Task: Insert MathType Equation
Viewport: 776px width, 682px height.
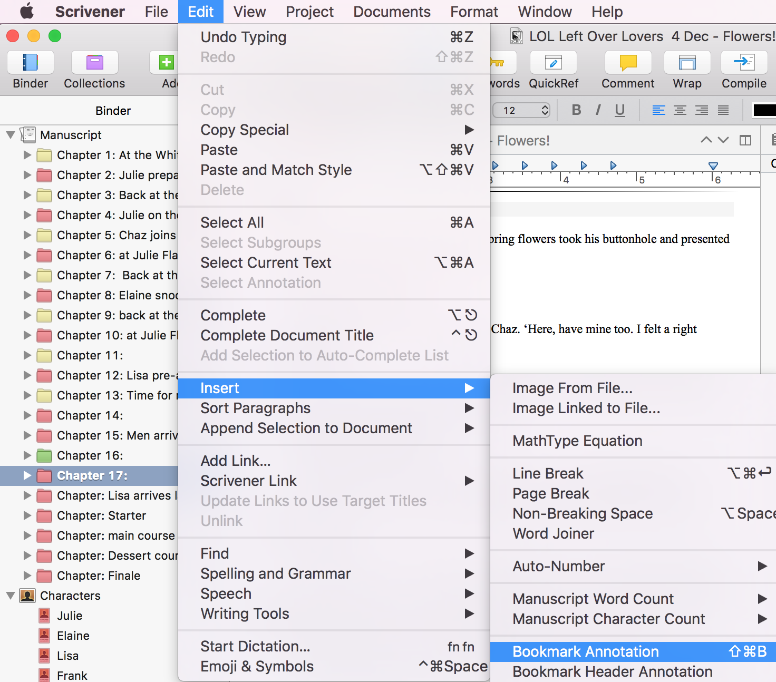Action: tap(633, 441)
